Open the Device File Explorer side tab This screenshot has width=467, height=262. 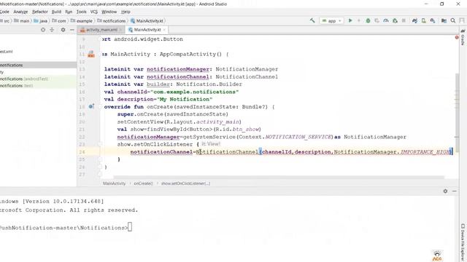(x=463, y=242)
